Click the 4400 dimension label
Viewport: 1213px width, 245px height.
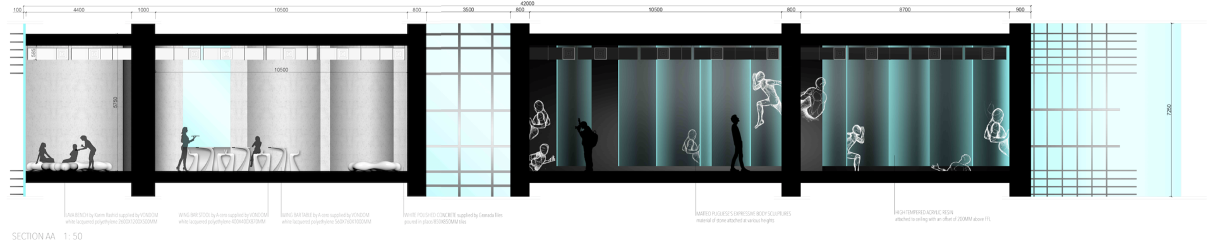[79, 10]
